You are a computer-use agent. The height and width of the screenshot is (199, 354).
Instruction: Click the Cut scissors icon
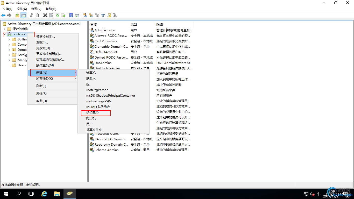pyautogui.click(x=31, y=15)
